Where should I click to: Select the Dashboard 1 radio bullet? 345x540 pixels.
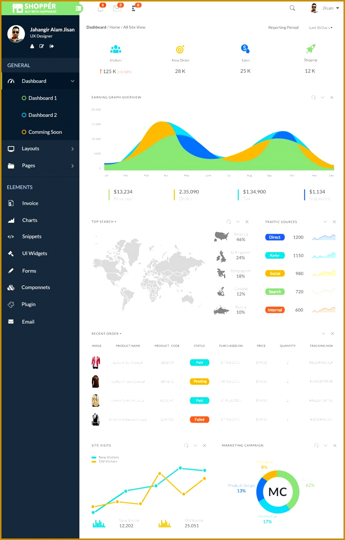[24, 98]
